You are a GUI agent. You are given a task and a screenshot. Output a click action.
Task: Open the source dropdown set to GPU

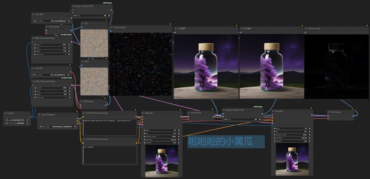pyautogui.click(x=52, y=88)
